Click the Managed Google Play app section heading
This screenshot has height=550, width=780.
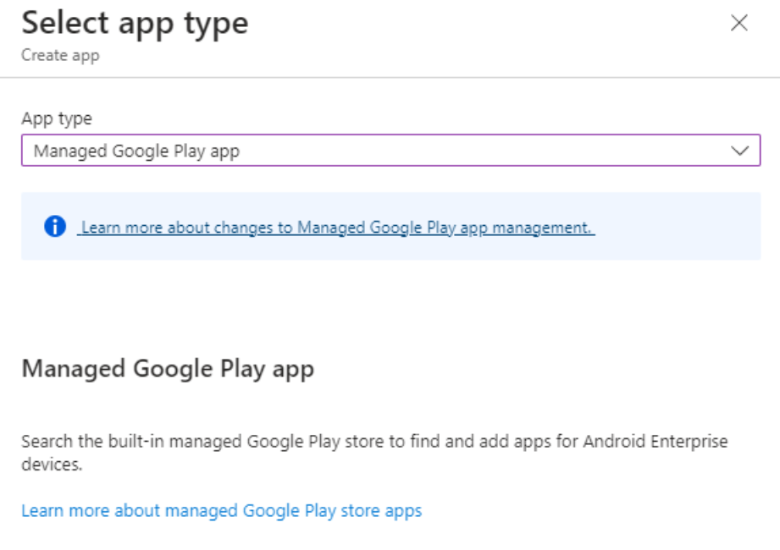click(169, 369)
